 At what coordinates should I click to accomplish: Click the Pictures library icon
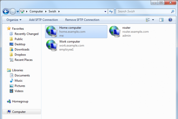pos(11,86)
